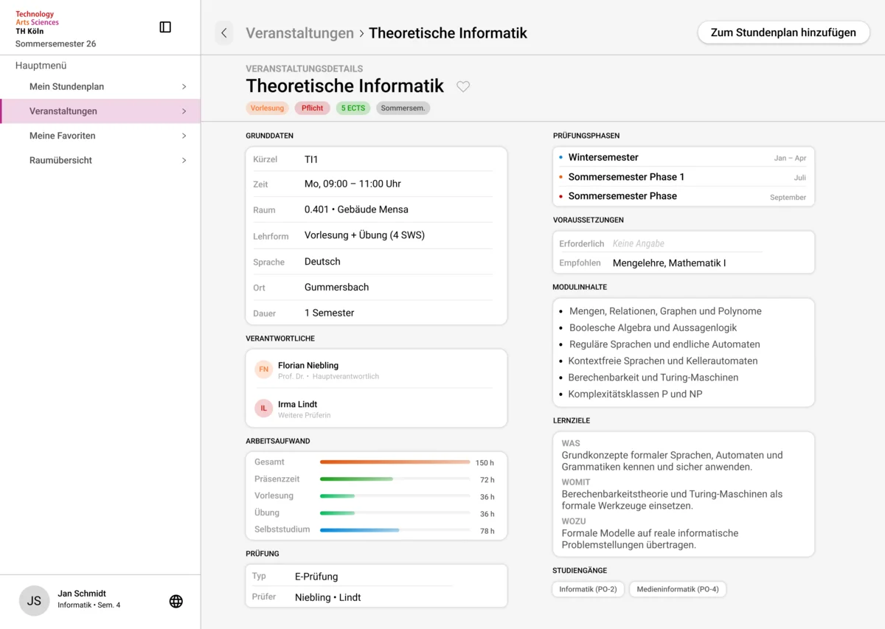Mark Theoretische Informatik as favorite with heart
Screen dimensions: 885x629
(x=463, y=86)
